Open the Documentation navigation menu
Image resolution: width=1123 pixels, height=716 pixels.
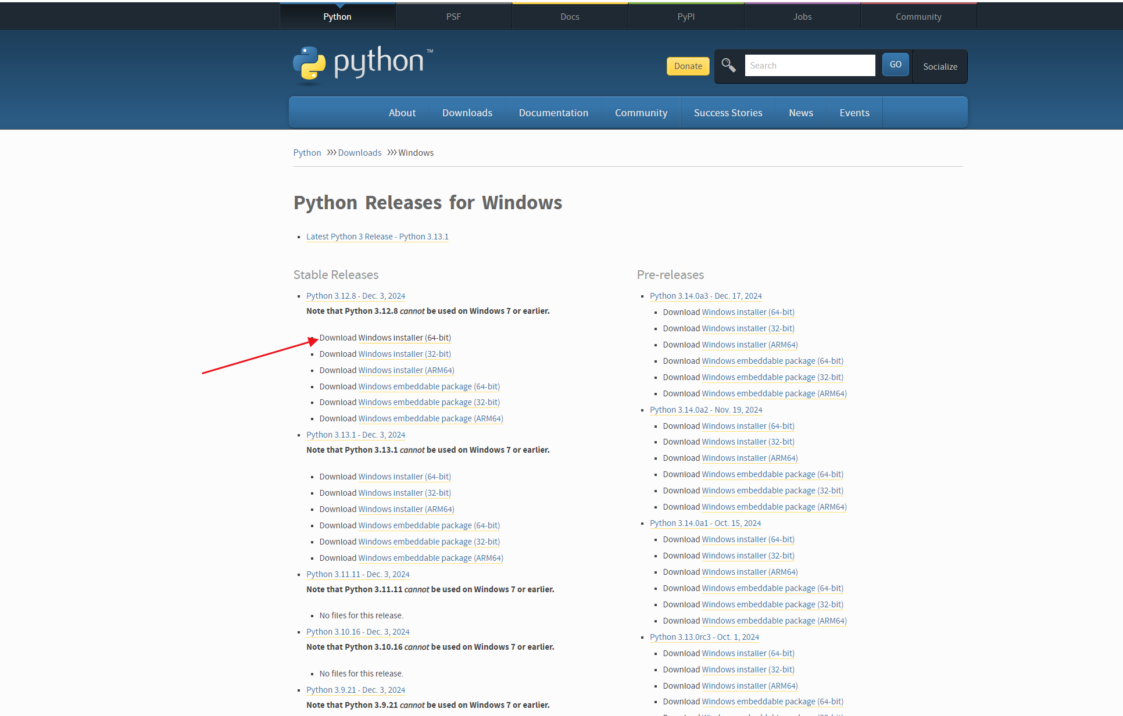click(x=553, y=113)
